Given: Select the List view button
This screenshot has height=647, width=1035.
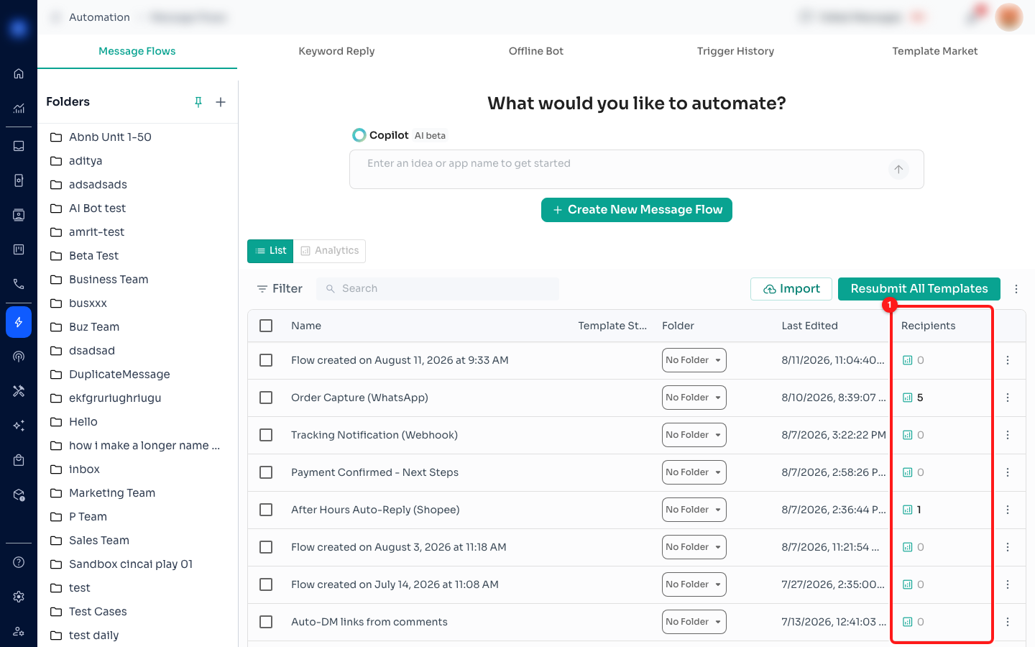Looking at the screenshot, I should point(270,251).
